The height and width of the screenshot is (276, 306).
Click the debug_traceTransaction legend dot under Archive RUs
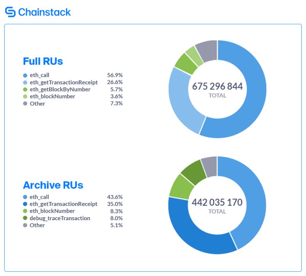(x=25, y=218)
